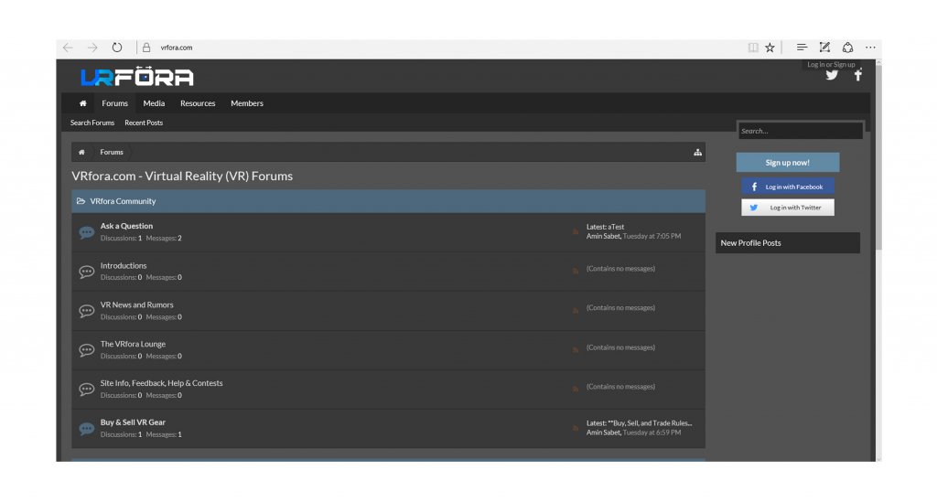The image size is (937, 502).
Task: Click Log in with Facebook button
Action: 788,187
